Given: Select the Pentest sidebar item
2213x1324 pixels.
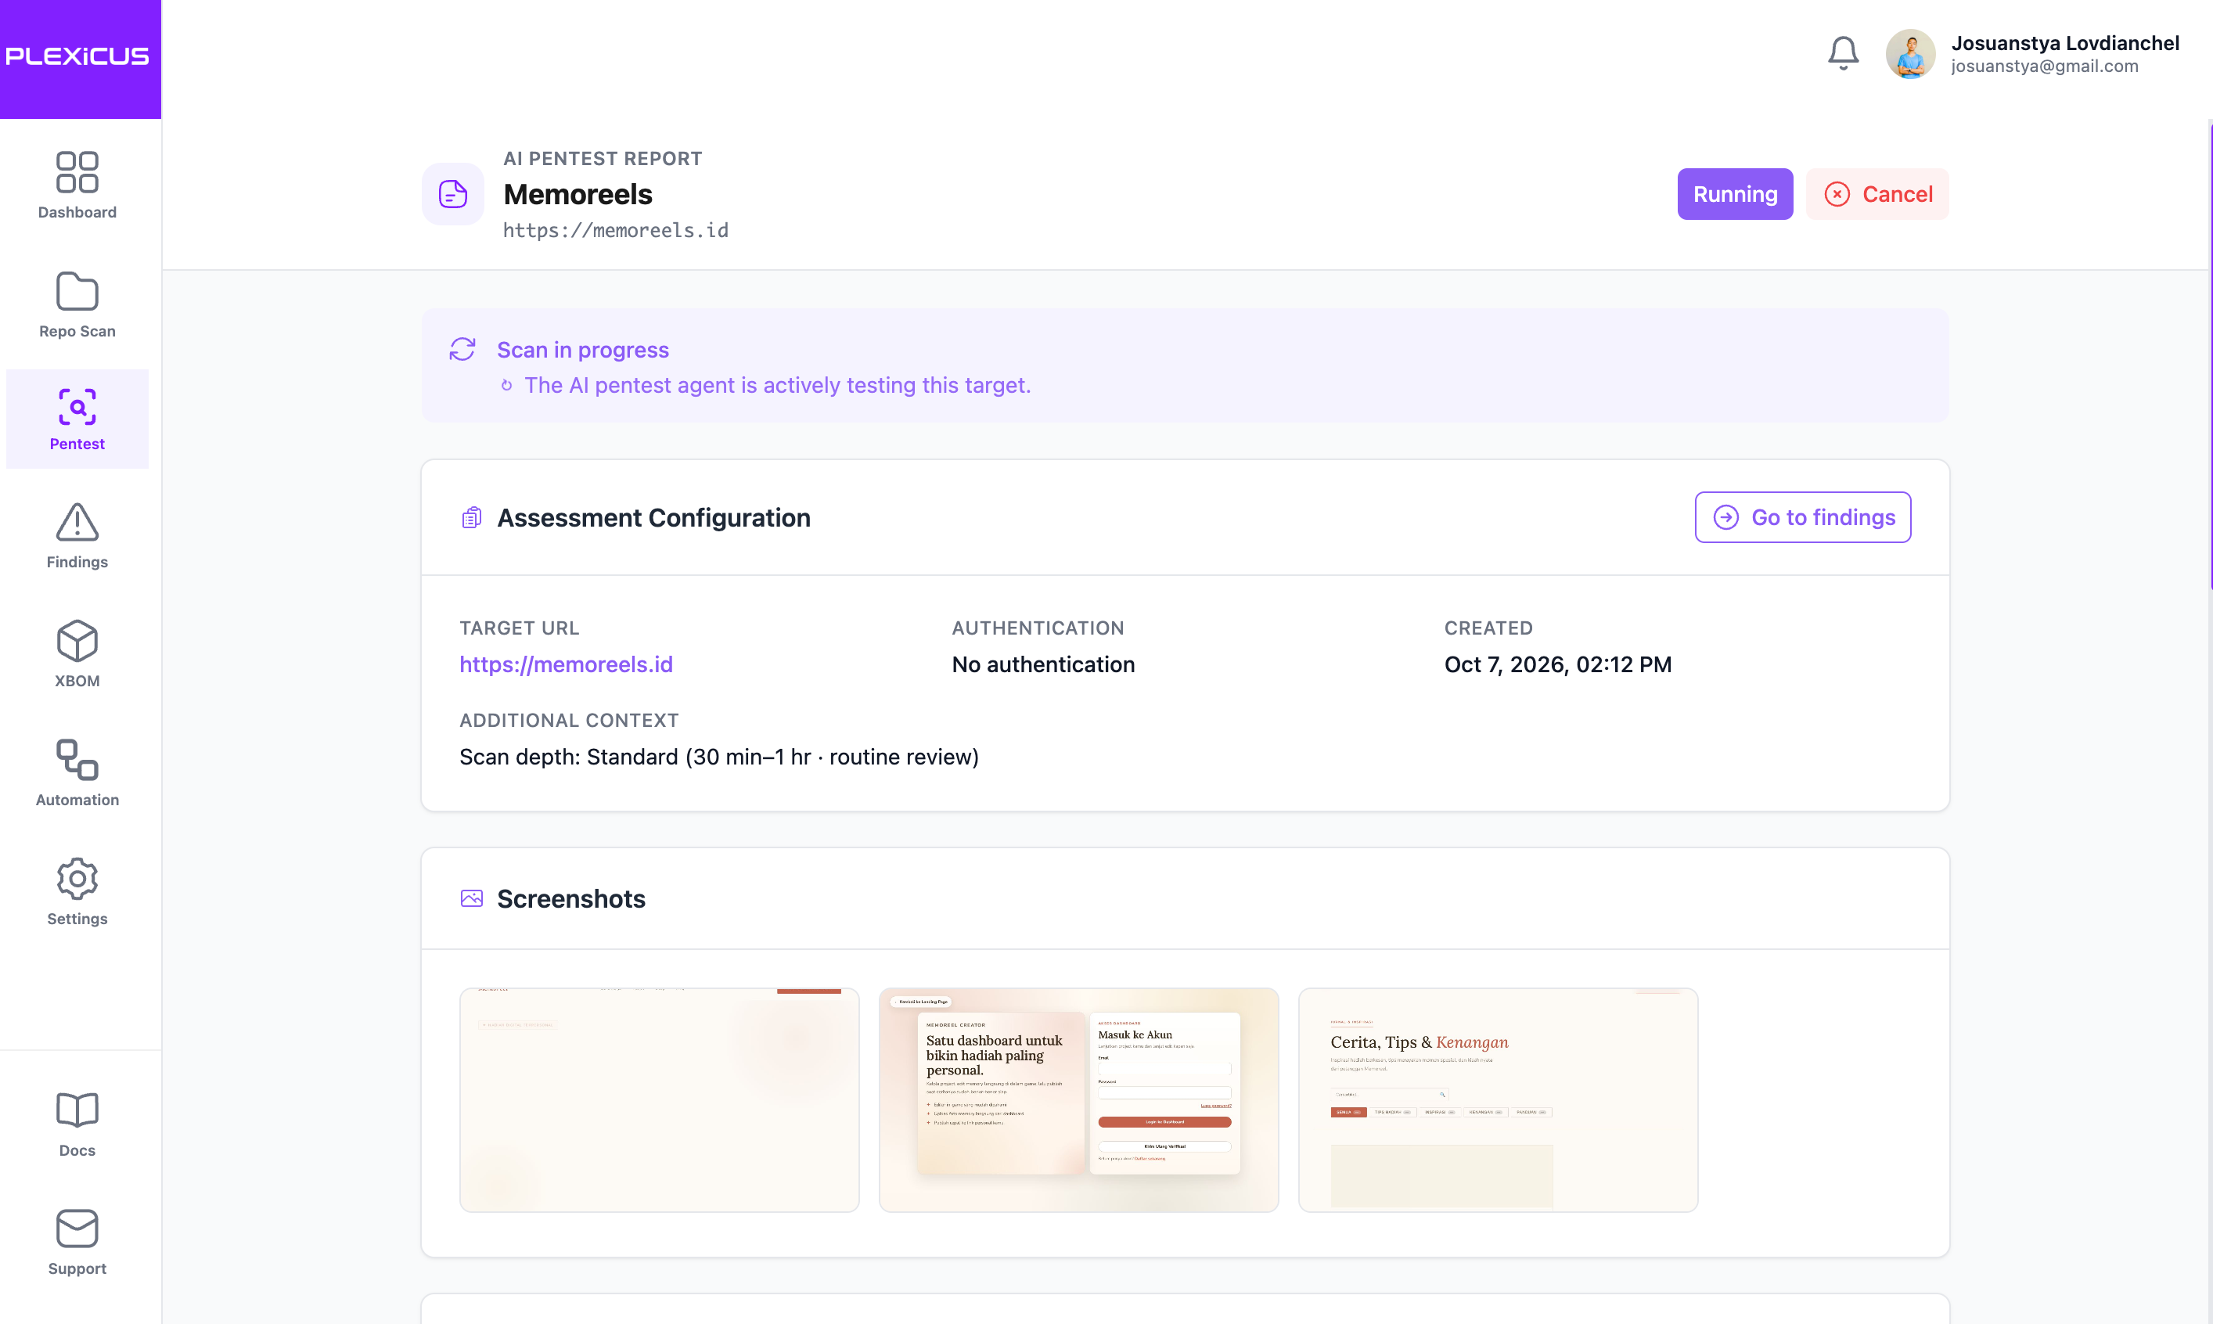Looking at the screenshot, I should pos(77,419).
